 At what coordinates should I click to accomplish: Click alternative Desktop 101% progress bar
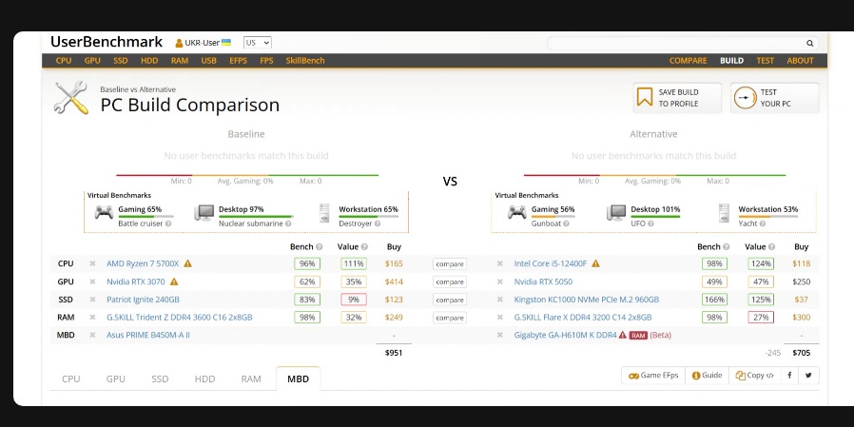pyautogui.click(x=656, y=216)
